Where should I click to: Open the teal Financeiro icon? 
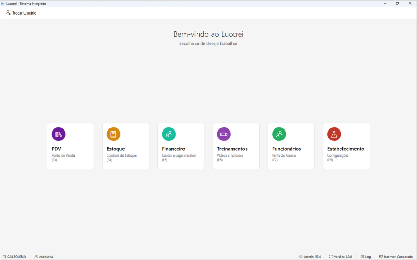point(168,134)
